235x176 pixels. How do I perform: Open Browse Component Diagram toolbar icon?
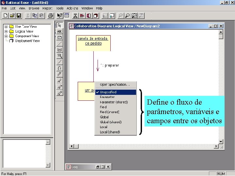pos(89,16)
